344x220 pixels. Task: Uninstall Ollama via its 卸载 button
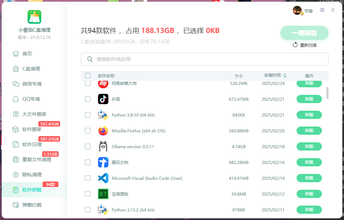point(309,146)
